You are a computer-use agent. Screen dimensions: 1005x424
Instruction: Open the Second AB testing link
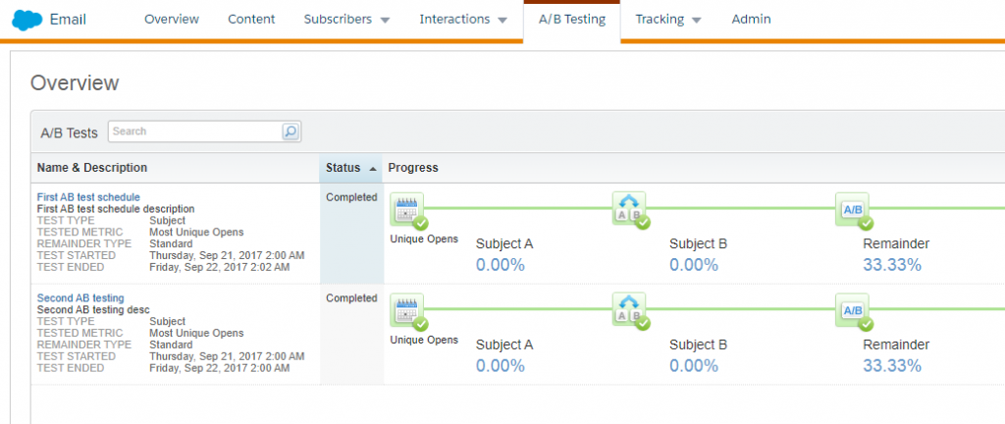tap(80, 298)
